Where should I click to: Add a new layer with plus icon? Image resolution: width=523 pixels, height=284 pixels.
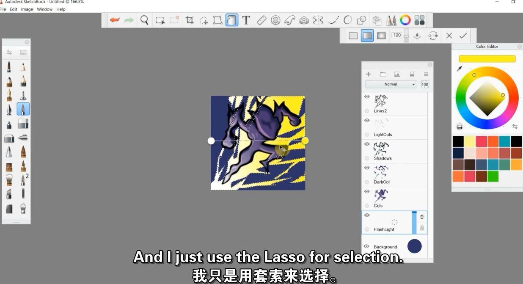point(368,74)
